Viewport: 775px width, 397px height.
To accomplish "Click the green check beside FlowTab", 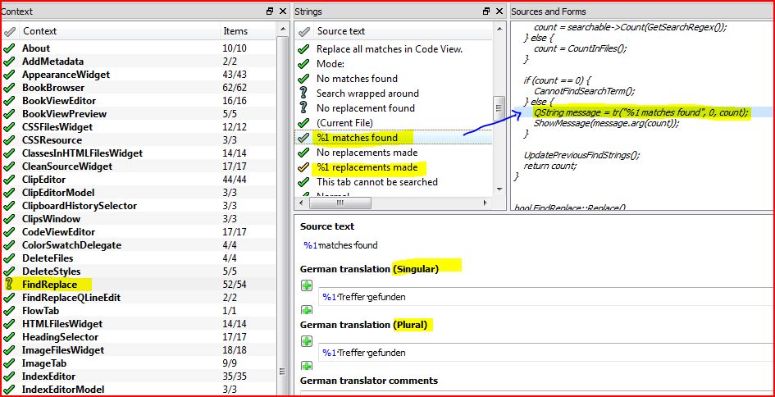I will 9,311.
